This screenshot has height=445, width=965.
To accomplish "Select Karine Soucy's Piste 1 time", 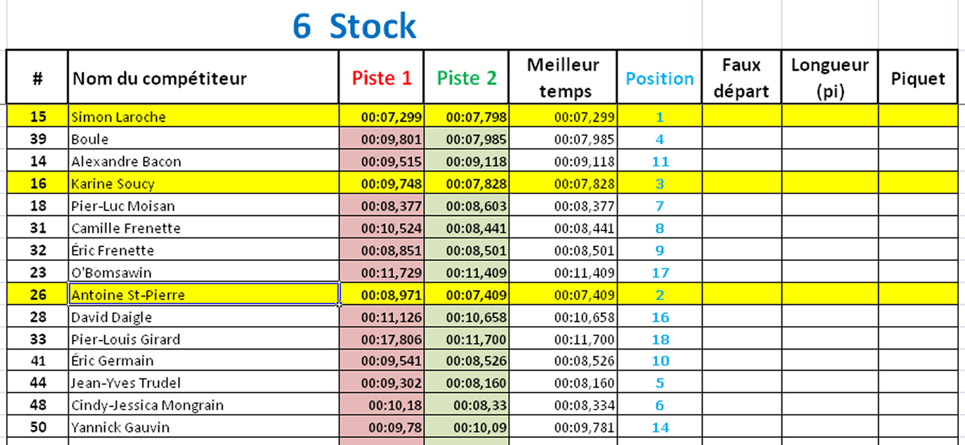I will [381, 183].
